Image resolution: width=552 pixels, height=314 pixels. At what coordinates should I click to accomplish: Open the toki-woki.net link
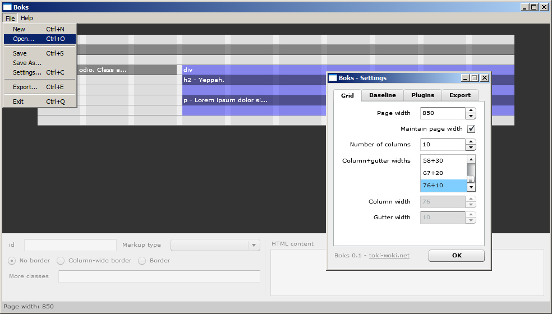tap(389, 256)
